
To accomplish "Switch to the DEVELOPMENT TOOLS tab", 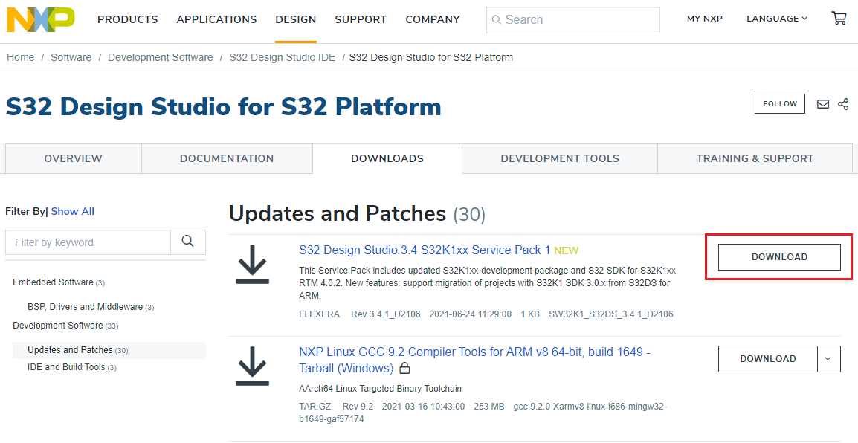I will (559, 158).
